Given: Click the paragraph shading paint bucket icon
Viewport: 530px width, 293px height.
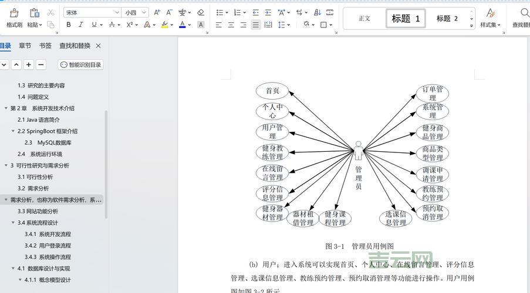Looking at the screenshot, I should (x=306, y=25).
